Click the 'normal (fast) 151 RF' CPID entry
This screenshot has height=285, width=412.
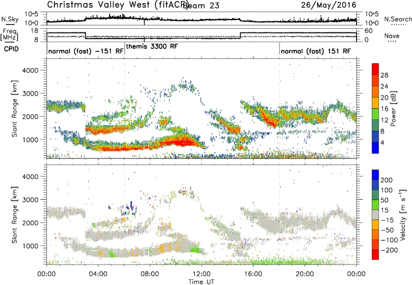[x=316, y=51]
